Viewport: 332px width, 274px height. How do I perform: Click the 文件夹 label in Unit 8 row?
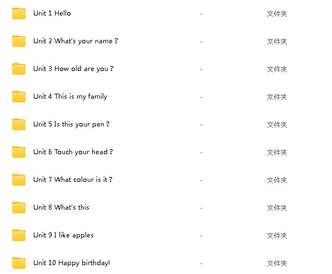pyautogui.click(x=276, y=208)
